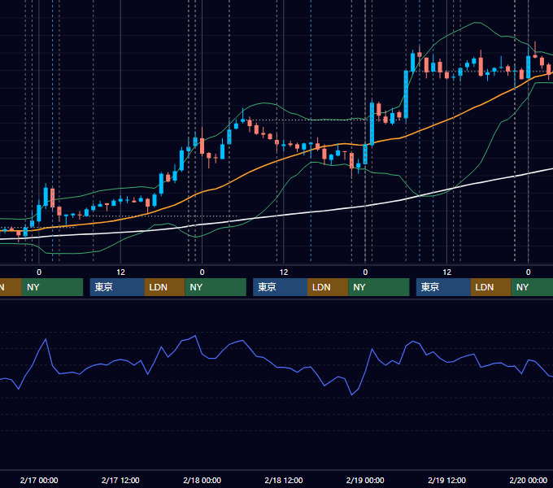Click the hour label 0 above 2/19 00:00
The height and width of the screenshot is (488, 553).
[365, 272]
